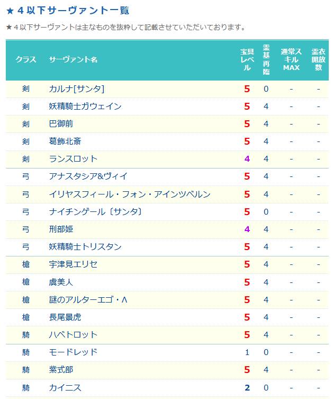Select the ランスロット entry
Image resolution: width=333 pixels, height=399 pixels.
pos(73,159)
